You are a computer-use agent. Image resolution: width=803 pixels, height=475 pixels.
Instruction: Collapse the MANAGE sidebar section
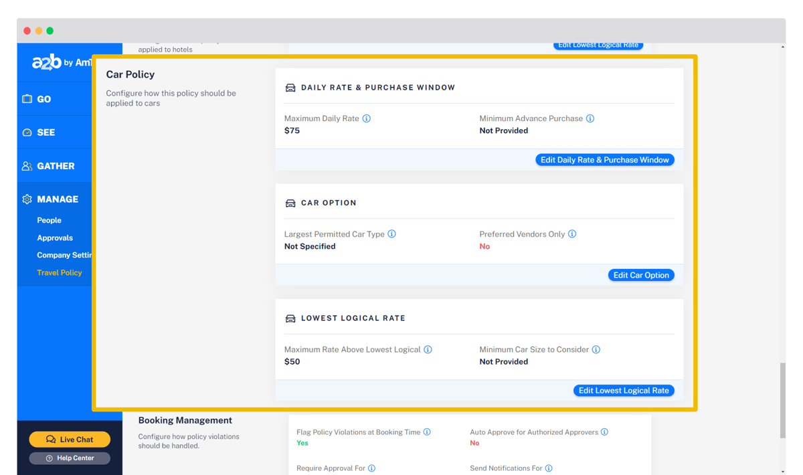(x=57, y=199)
